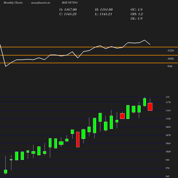Click the 'OH: 1.2' reading

[x=137, y=14]
